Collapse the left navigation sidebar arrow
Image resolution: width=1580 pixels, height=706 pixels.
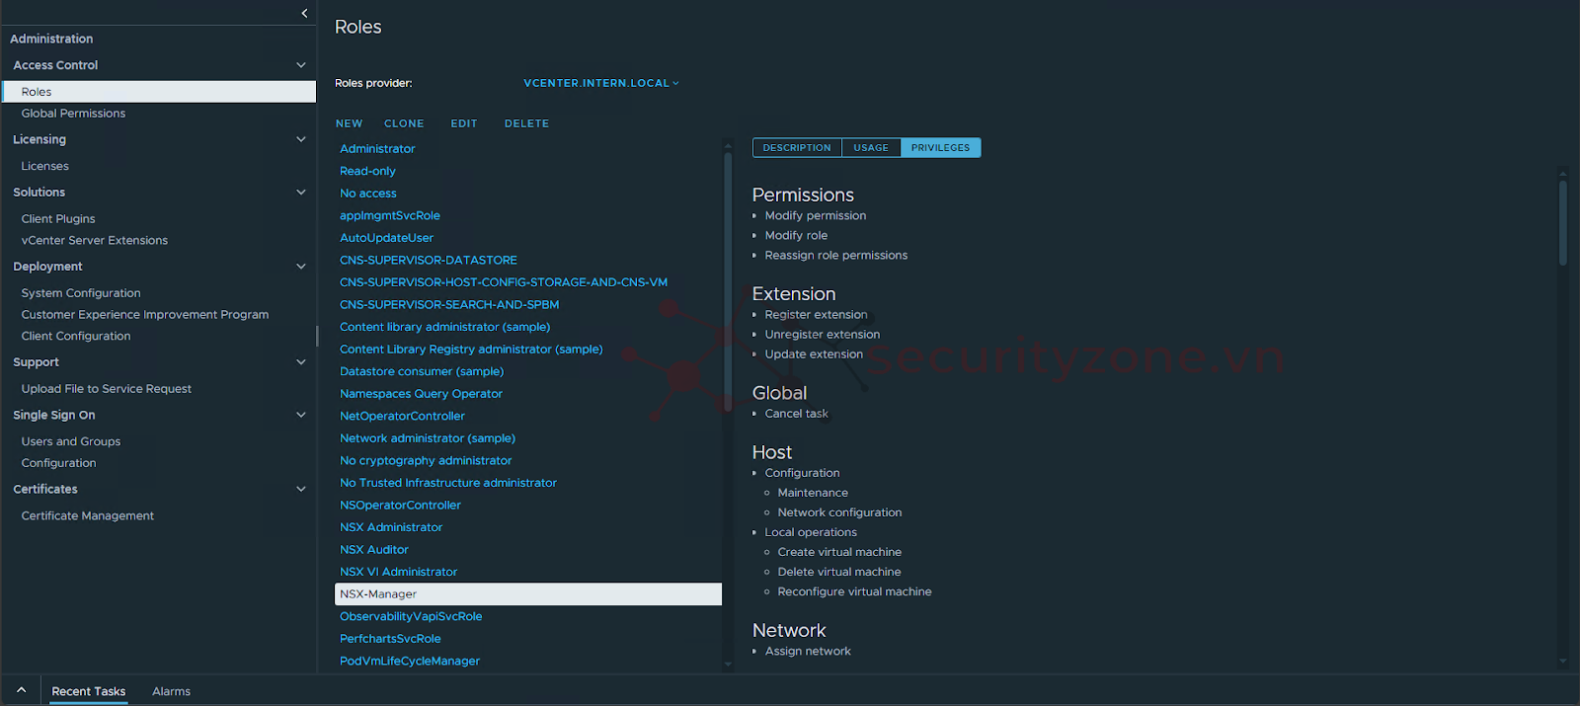click(x=304, y=13)
